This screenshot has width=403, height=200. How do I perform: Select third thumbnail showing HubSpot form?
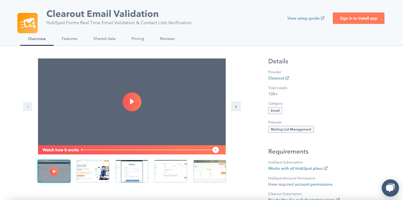pos(132,171)
